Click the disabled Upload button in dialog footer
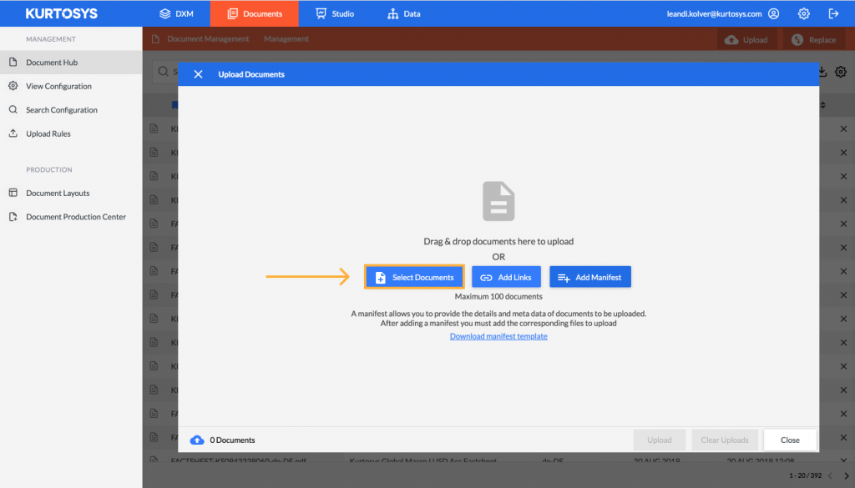 pyautogui.click(x=660, y=440)
